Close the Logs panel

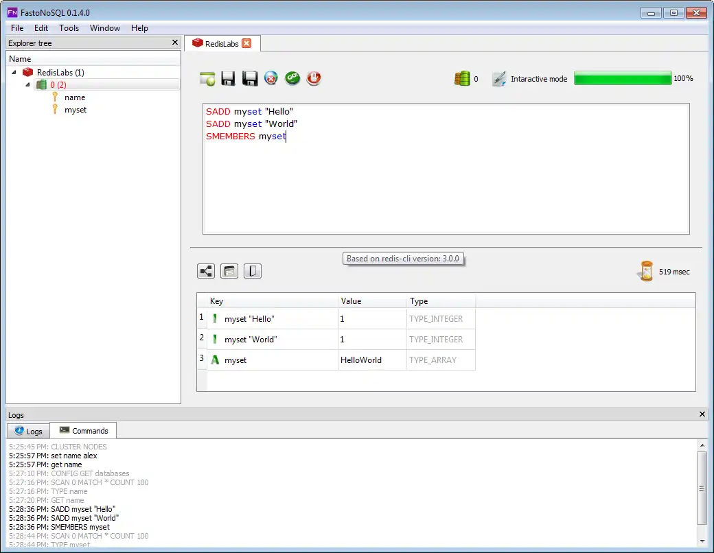(702, 414)
